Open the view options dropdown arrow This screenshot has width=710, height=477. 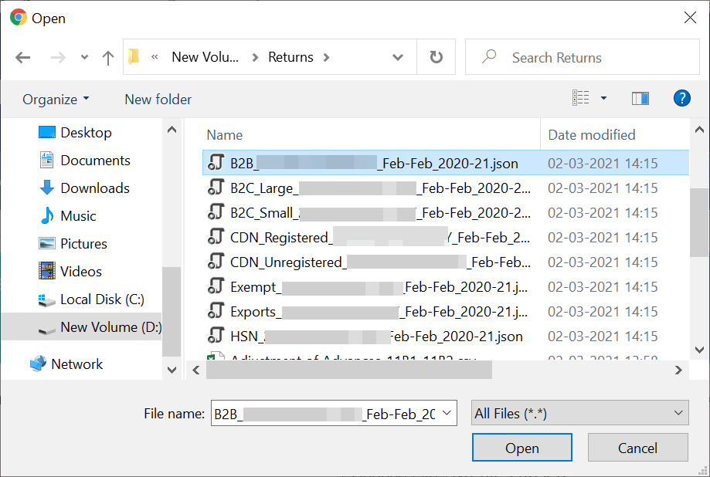603,98
